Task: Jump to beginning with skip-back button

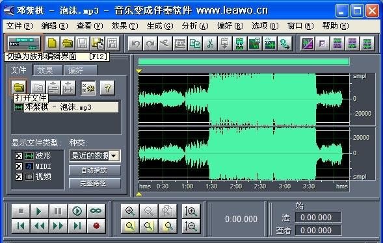Action: (x=21, y=226)
